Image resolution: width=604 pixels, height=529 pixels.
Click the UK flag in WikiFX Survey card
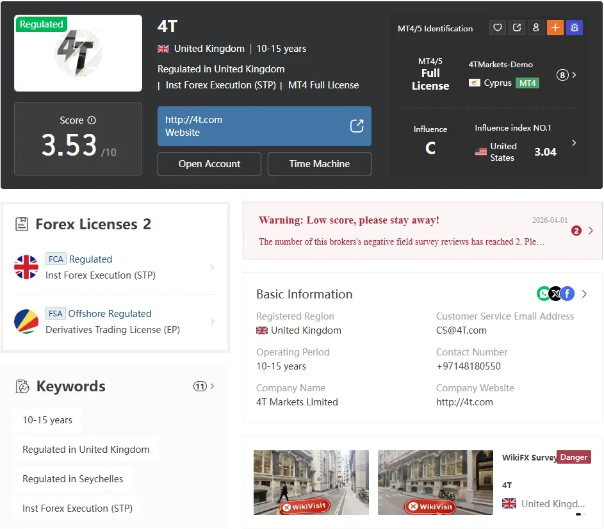point(509,503)
